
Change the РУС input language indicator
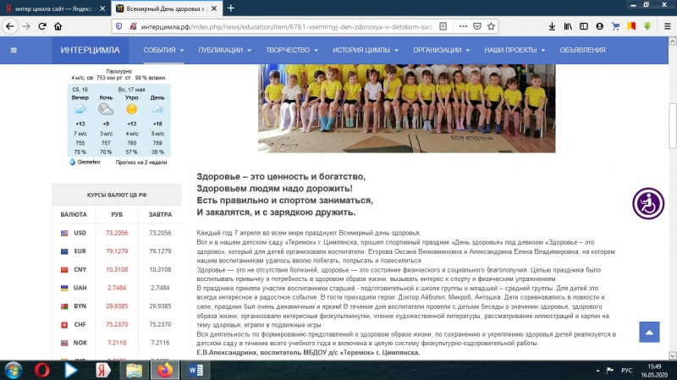click(x=626, y=370)
